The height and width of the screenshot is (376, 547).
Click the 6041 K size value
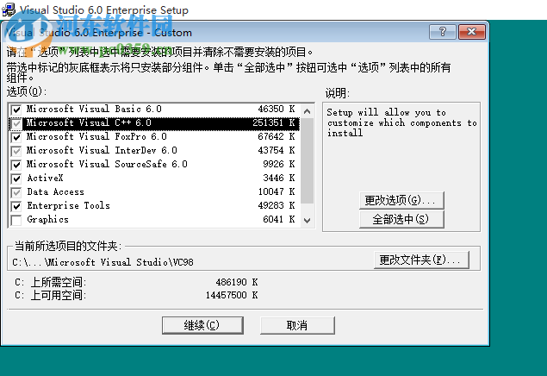(279, 220)
